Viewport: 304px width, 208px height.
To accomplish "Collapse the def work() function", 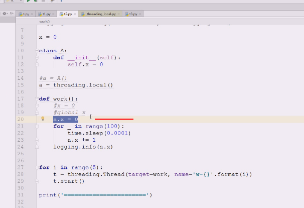I will coord(37,99).
